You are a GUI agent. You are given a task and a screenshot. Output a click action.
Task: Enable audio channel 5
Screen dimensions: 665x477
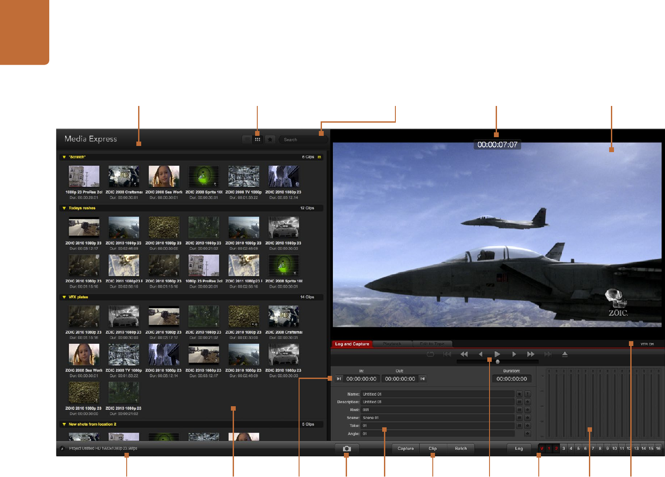click(578, 449)
